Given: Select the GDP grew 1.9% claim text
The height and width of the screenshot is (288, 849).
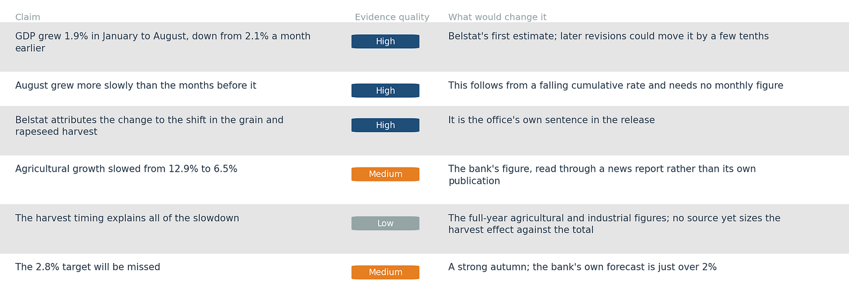Looking at the screenshot, I should pyautogui.click(x=163, y=42).
